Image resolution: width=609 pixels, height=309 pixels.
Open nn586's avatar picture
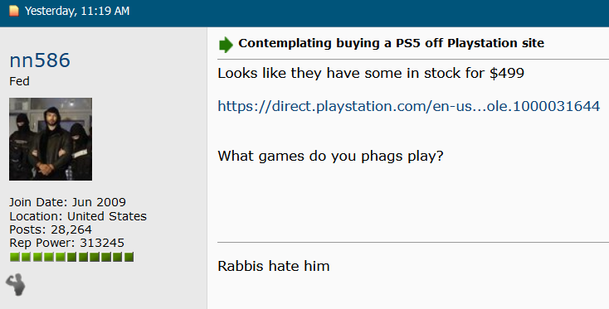51,139
